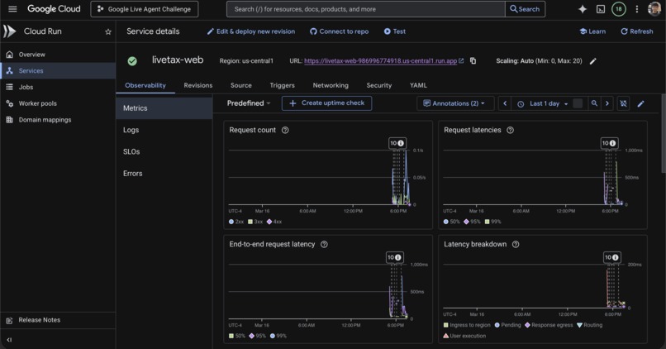Click annotation marker 10 on Request count chart
Screen dimensions: 666x349
397,143
